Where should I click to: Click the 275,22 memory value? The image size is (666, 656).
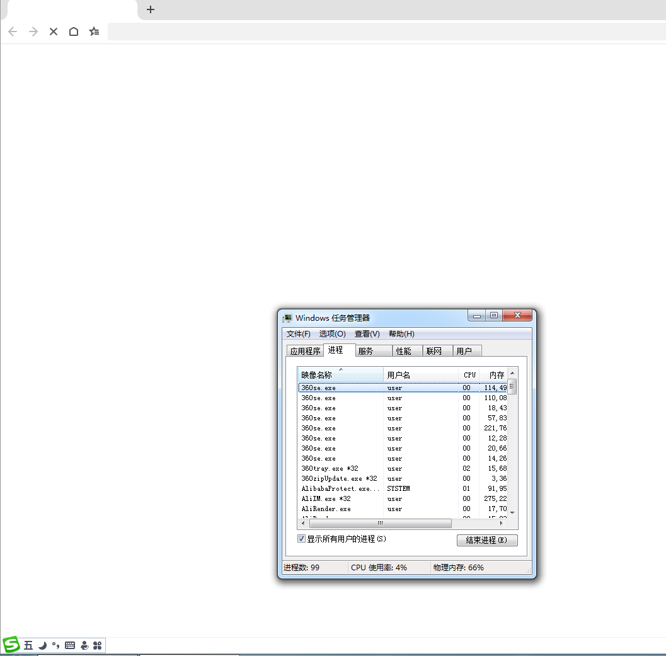tap(495, 499)
